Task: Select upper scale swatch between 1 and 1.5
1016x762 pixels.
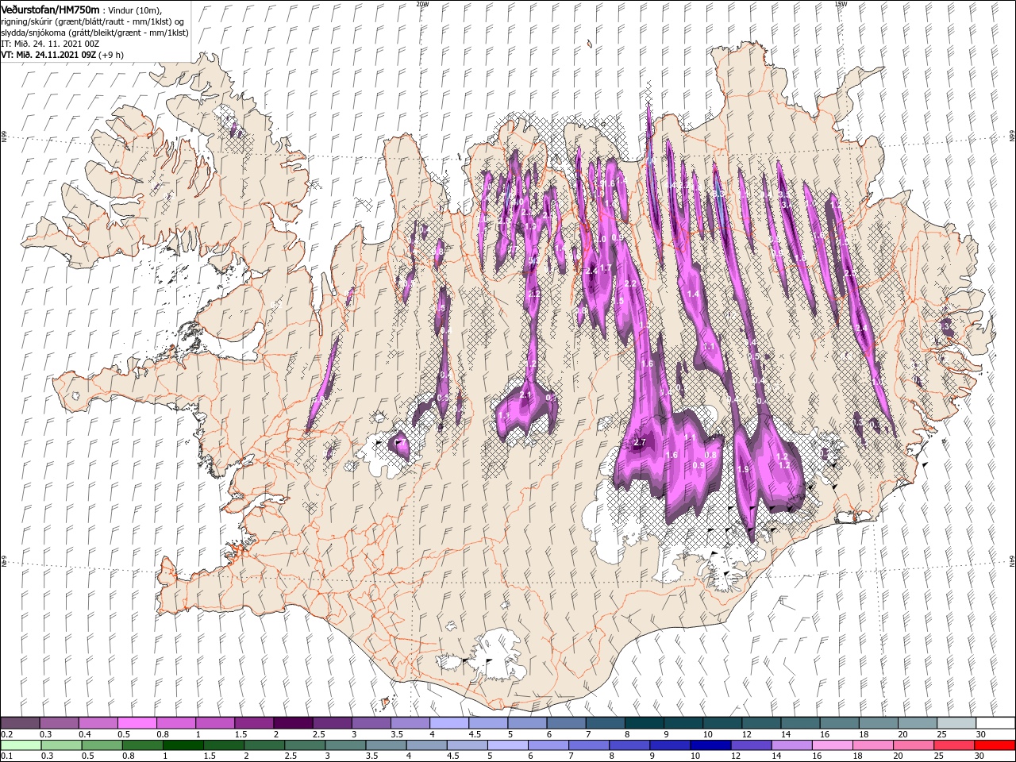Action: click(215, 722)
